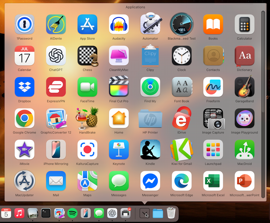Launch Microsoft Excel
This screenshot has width=270, height=223.
click(213, 181)
